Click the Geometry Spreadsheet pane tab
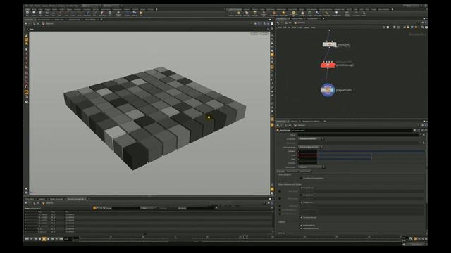The width and height of the screenshot is (451, 253). coord(75,199)
